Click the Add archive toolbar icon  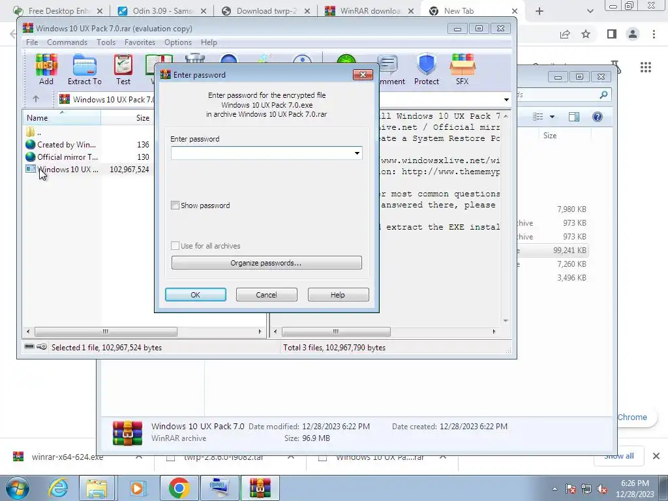[x=46, y=69]
